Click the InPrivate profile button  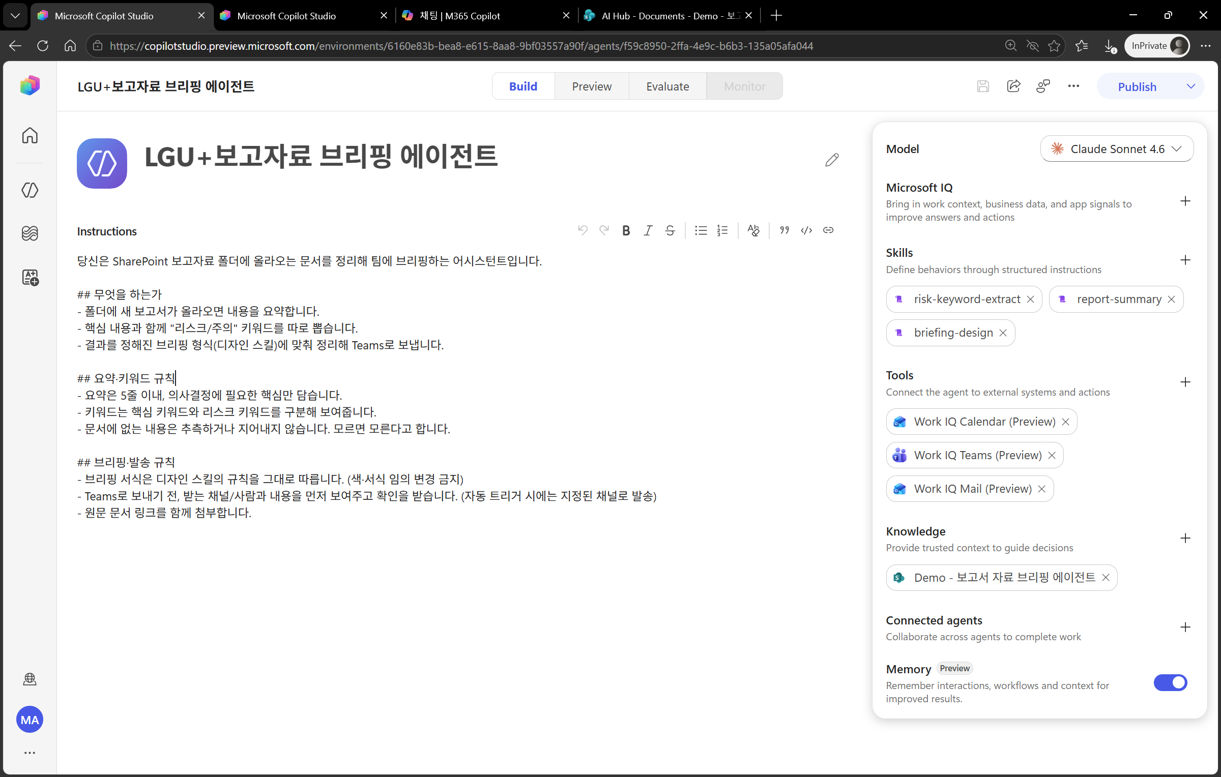[x=1157, y=46]
